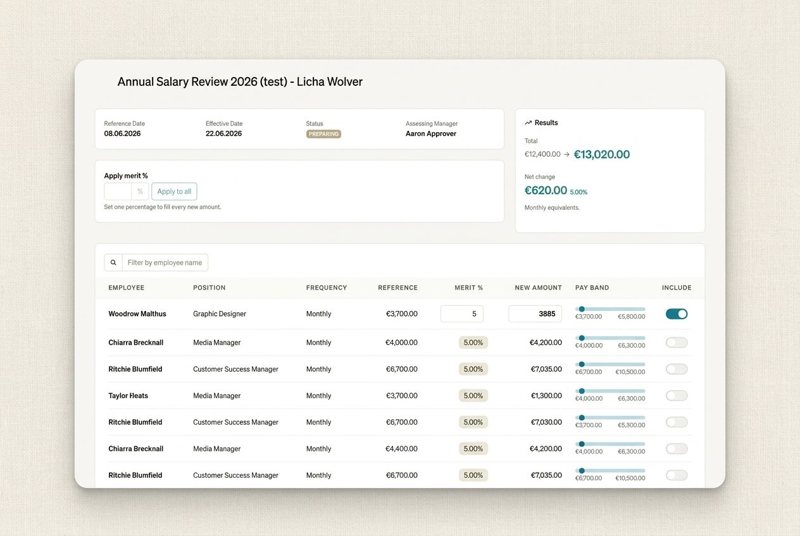
Task: Click the Apply merit % label
Action: (126, 176)
